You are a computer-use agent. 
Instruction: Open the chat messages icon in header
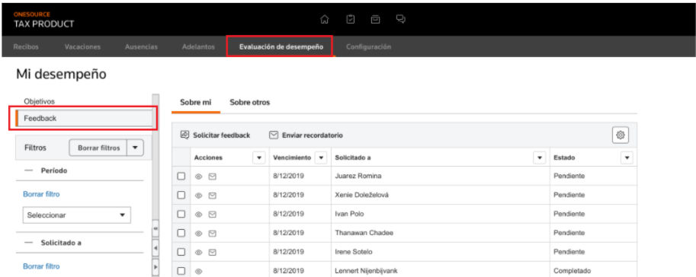401,20
